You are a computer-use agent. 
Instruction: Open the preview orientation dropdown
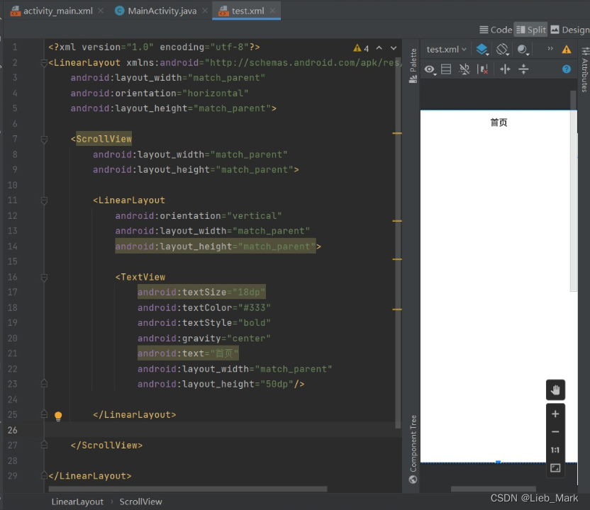pyautogui.click(x=503, y=50)
